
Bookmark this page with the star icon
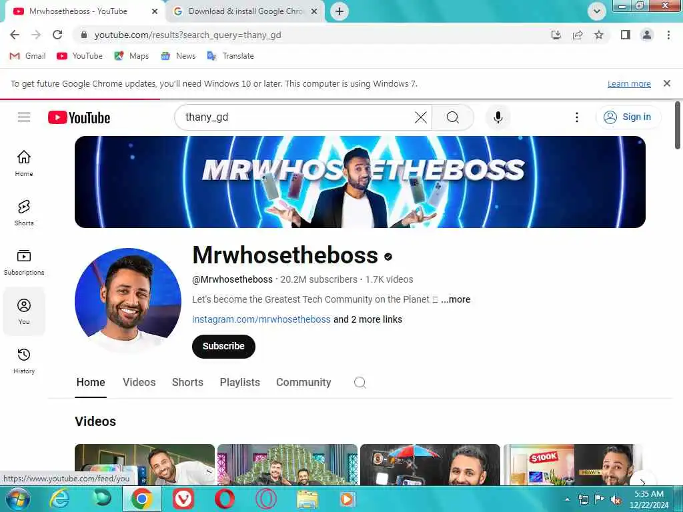[599, 35]
